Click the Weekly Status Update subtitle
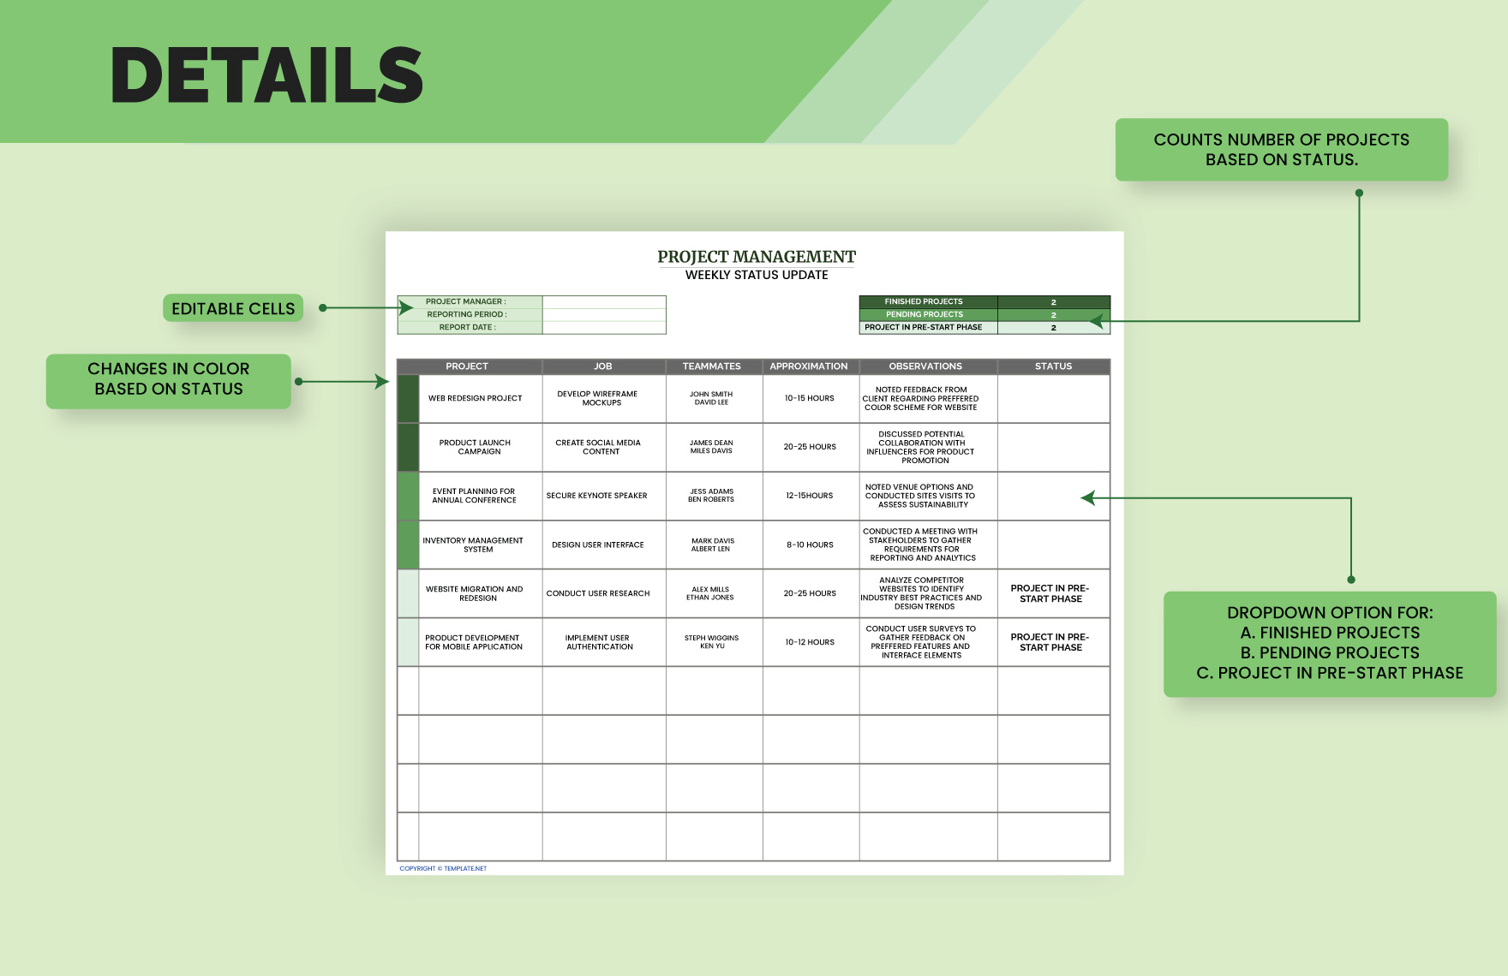This screenshot has width=1508, height=976. click(757, 276)
